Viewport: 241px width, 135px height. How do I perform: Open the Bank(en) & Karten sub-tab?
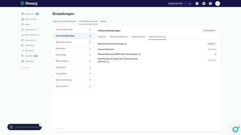(139, 37)
